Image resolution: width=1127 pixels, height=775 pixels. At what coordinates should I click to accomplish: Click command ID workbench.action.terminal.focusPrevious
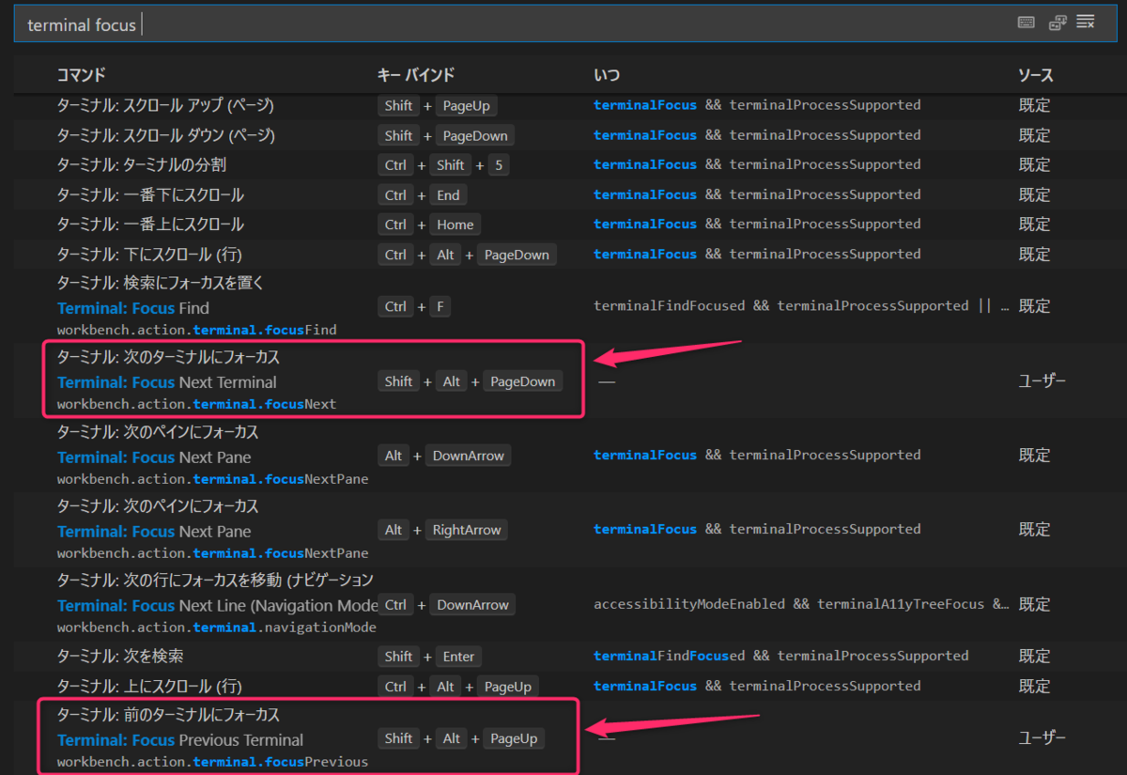pos(212,762)
